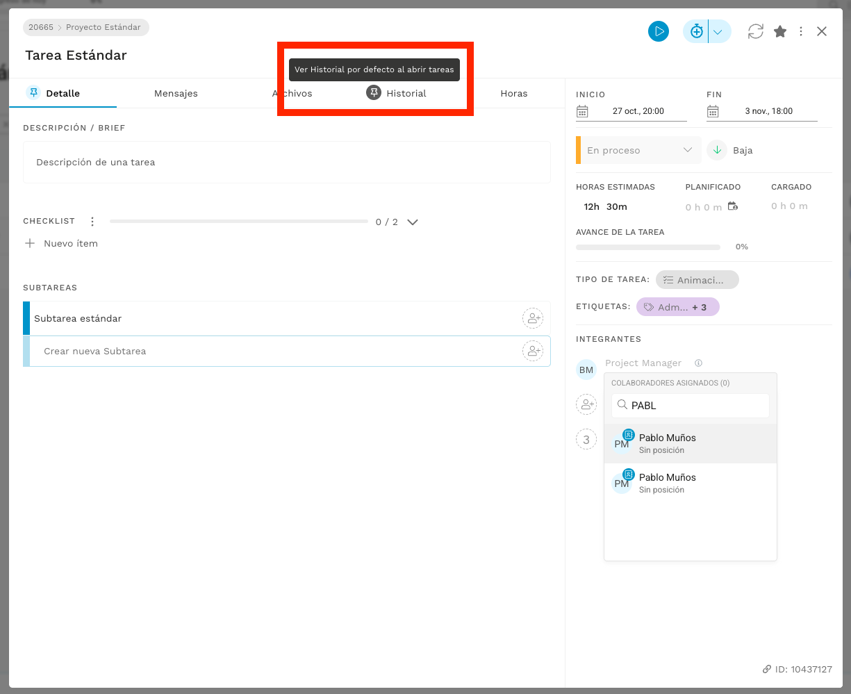Click the Baja priority label

(x=743, y=150)
